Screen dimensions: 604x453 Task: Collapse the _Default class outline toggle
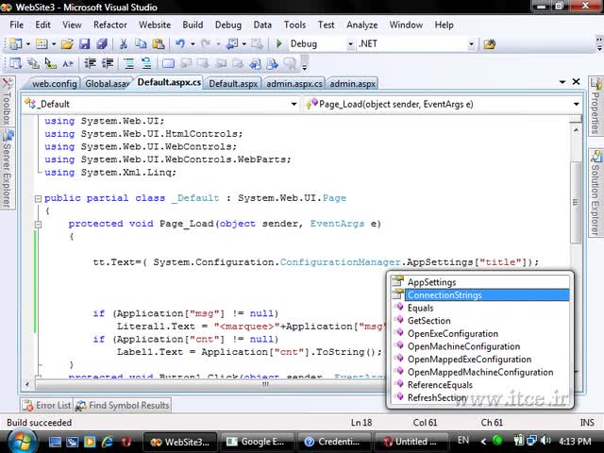point(36,198)
